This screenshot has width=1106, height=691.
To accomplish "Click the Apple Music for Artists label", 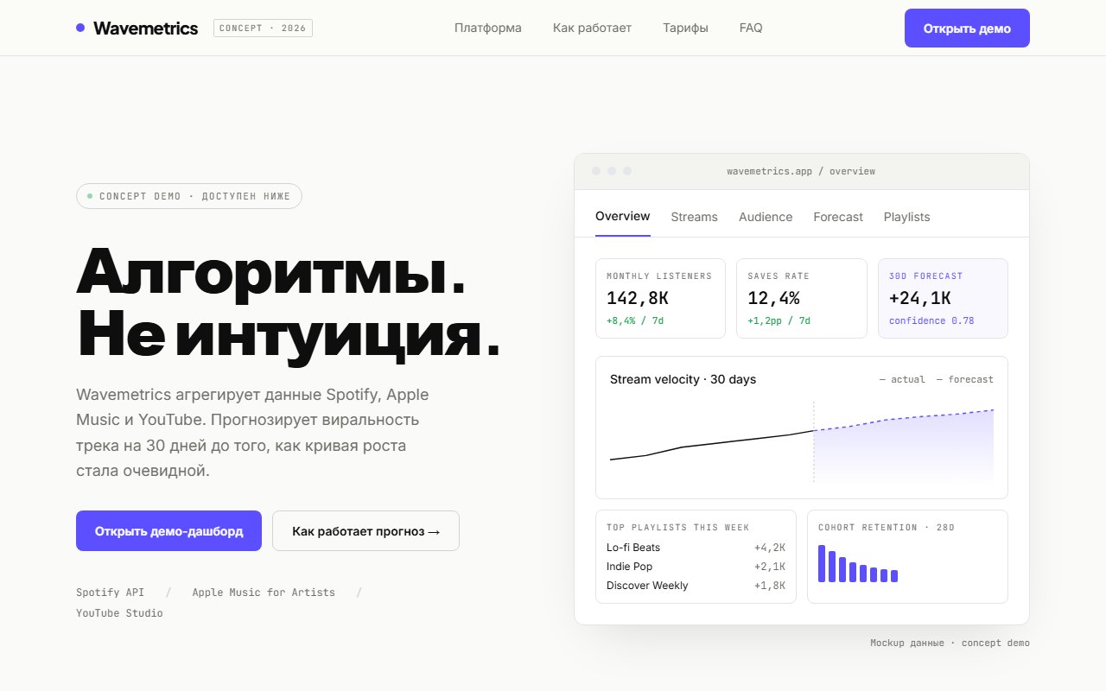I will coord(264,593).
